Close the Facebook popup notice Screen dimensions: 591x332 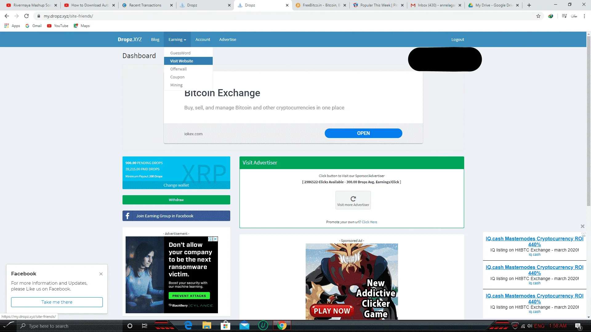point(101,274)
